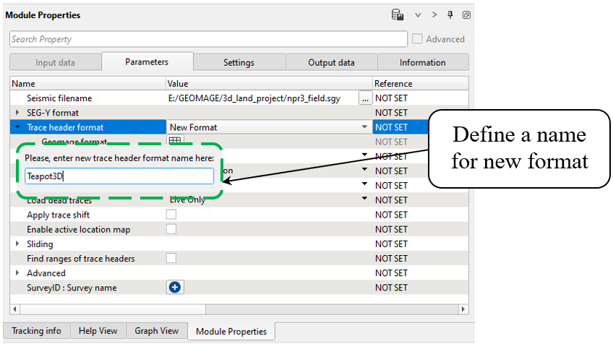Open the Graph View bottom tab
Viewport: 613px width, 344px height.
[x=156, y=331]
